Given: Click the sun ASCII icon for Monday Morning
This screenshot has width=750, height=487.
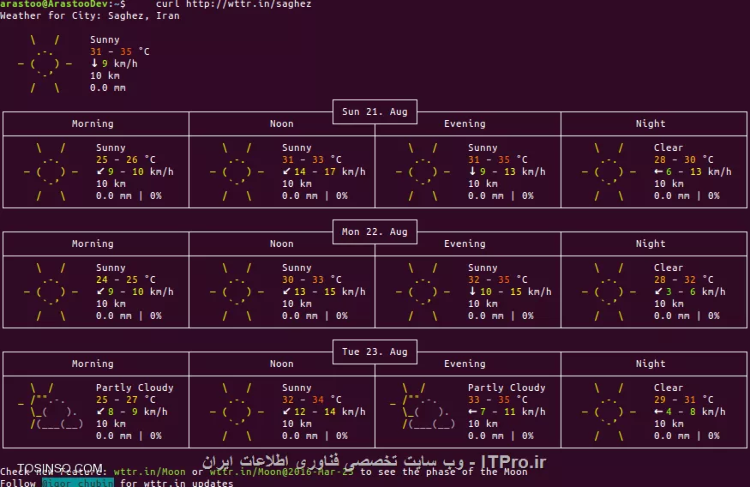Looking at the screenshot, I should click(x=51, y=292).
